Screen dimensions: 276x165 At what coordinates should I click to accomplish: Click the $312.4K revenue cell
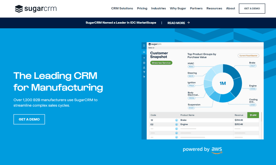point(239,124)
